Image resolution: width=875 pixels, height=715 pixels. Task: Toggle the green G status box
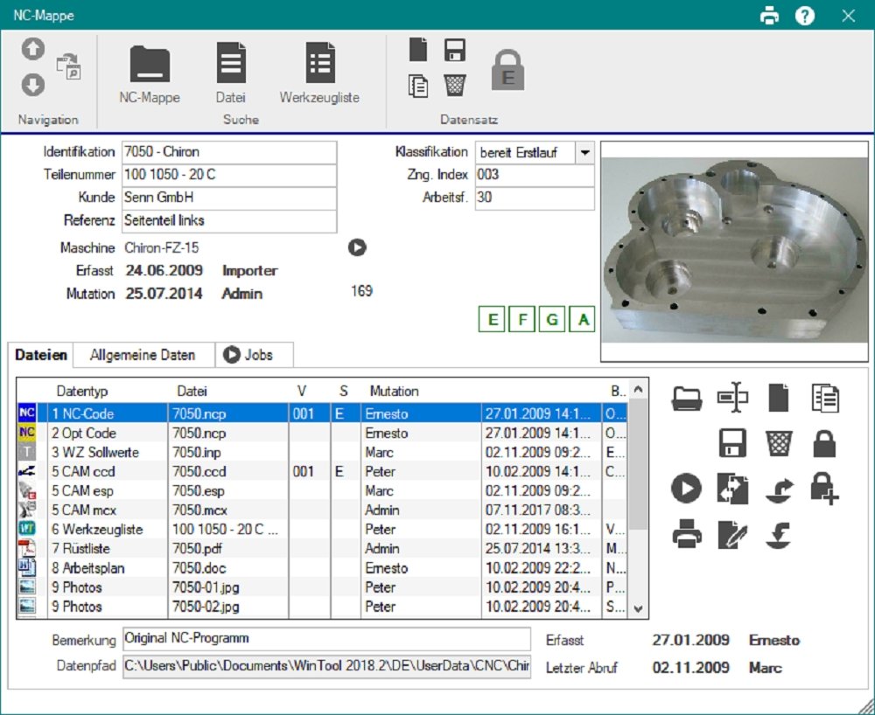[552, 320]
